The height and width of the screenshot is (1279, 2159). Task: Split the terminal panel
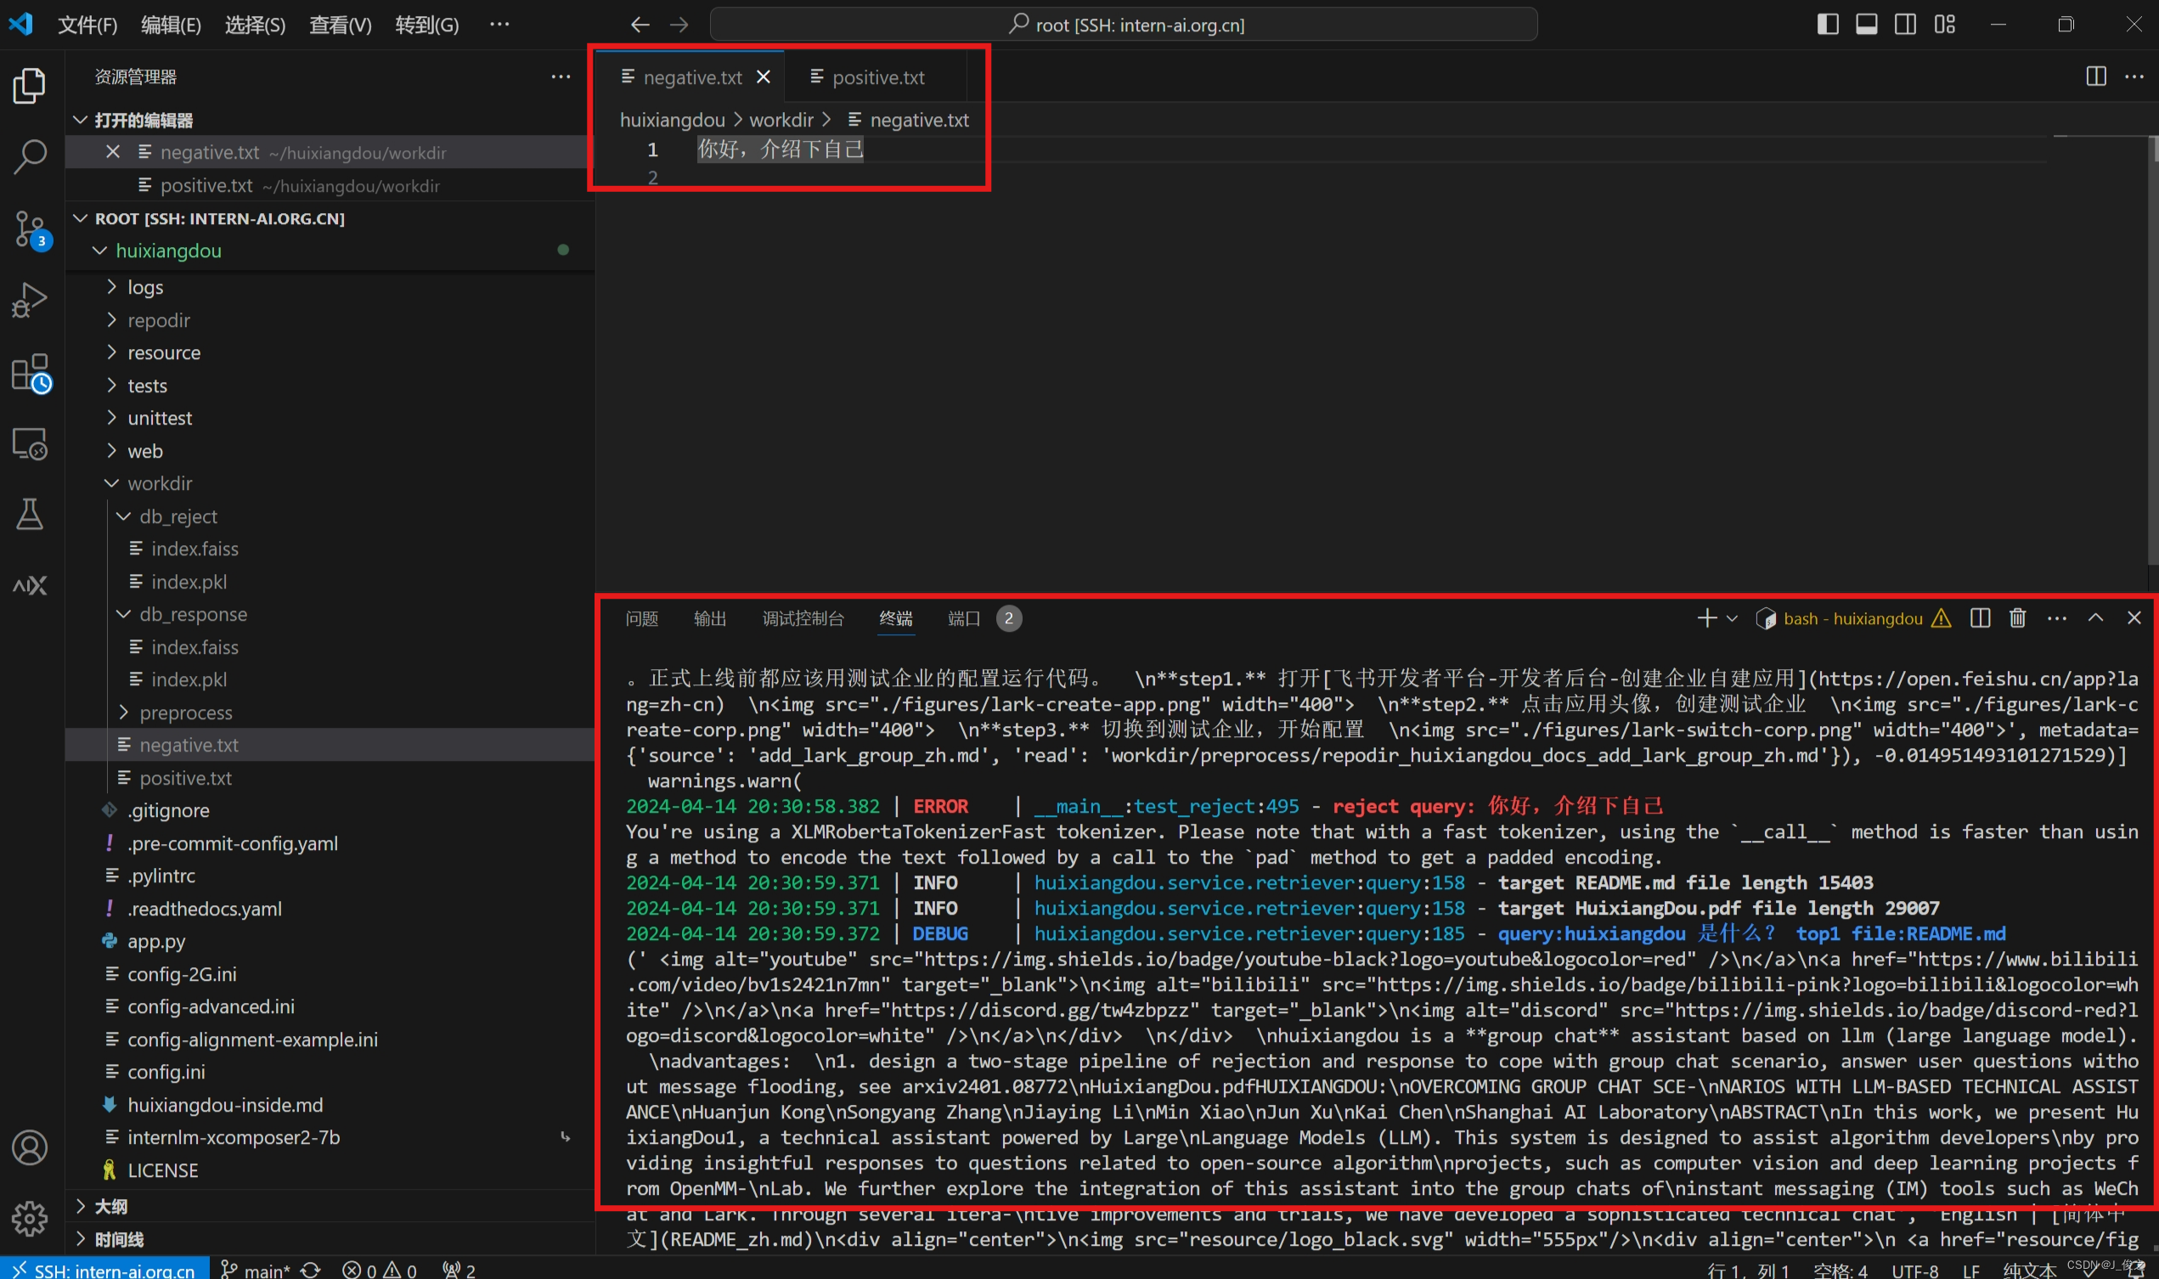click(1981, 618)
